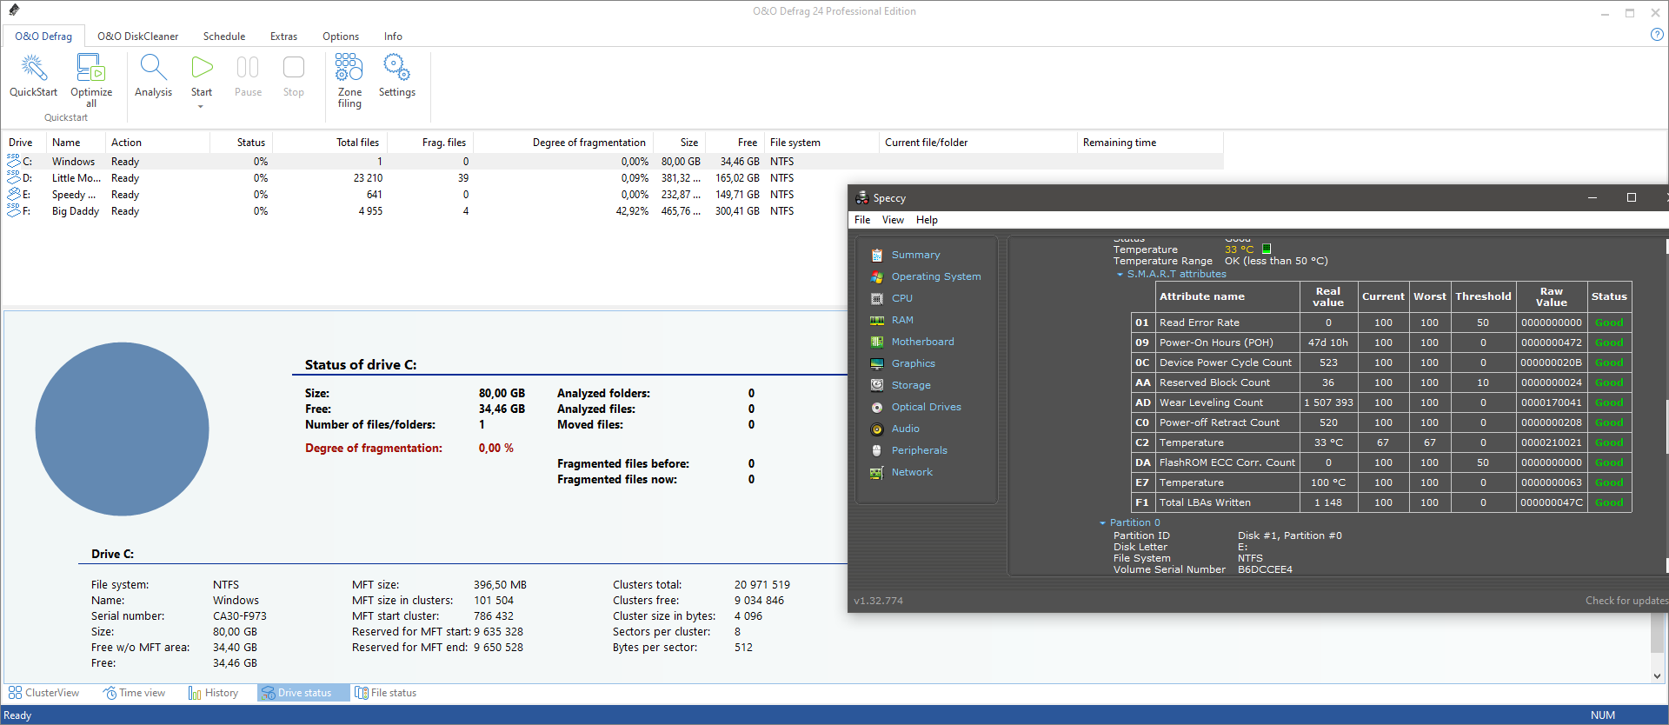Click the SSD icon of drive D:
Image resolution: width=1669 pixels, height=725 pixels.
pos(13,177)
